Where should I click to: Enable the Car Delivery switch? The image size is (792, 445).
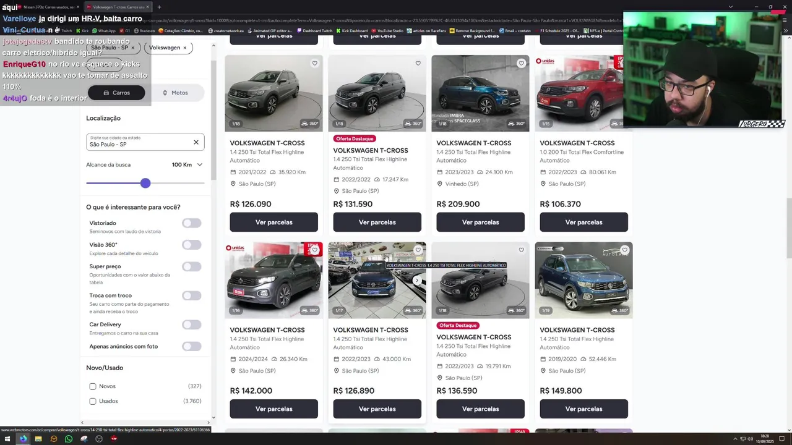[x=191, y=324]
